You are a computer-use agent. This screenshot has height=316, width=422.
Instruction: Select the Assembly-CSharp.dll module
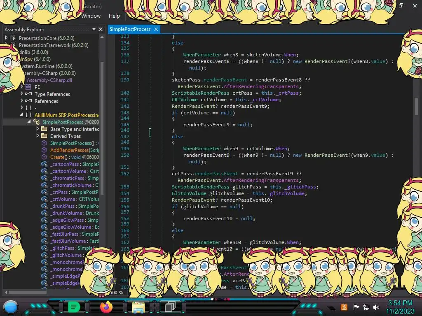[x=49, y=80]
